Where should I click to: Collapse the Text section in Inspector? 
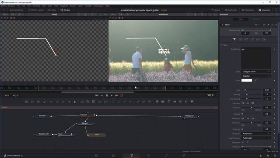click(222, 45)
